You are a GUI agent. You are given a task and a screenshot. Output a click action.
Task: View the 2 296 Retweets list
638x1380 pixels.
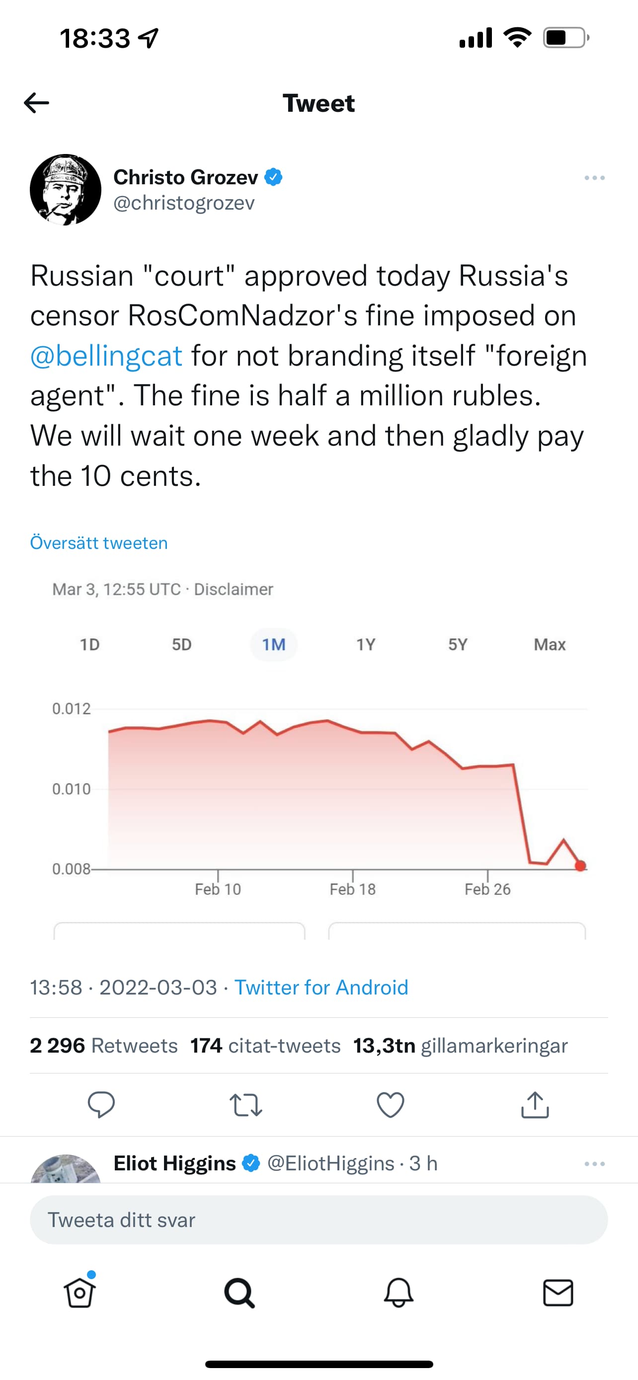103,1046
